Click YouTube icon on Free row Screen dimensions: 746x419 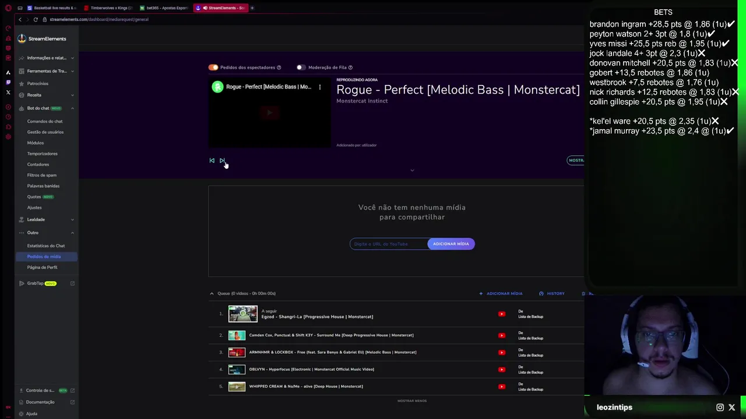502,352
